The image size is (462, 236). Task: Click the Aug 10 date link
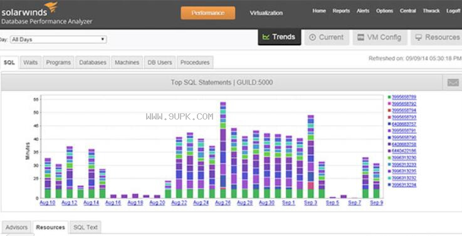coord(48,203)
